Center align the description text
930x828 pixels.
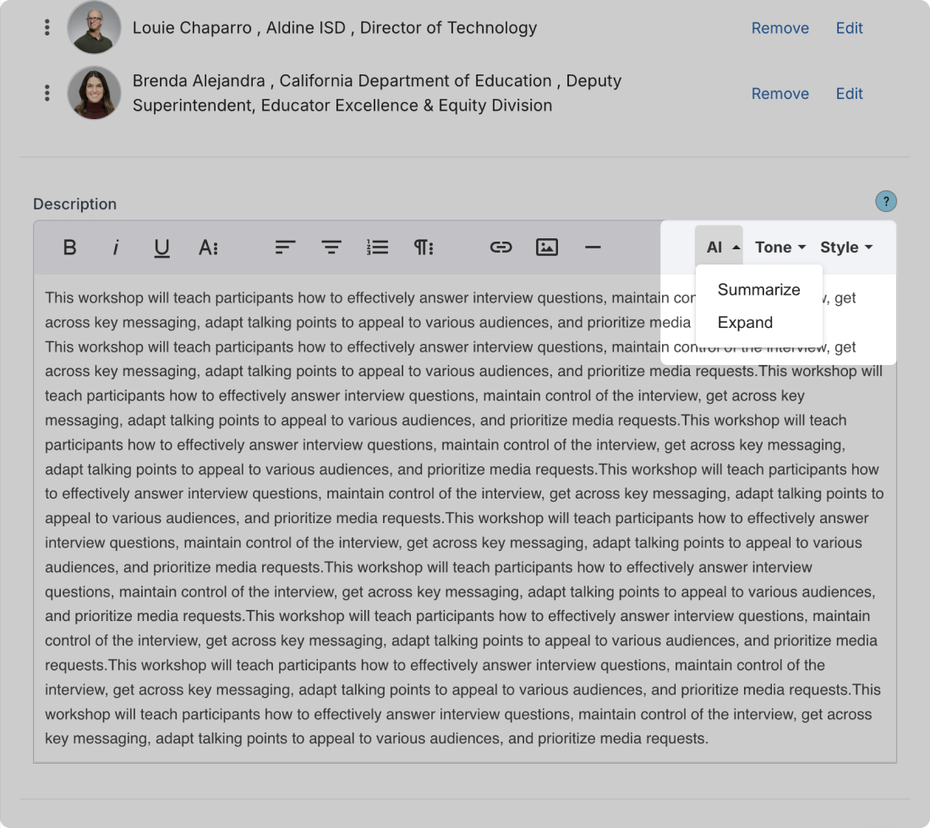[331, 248]
